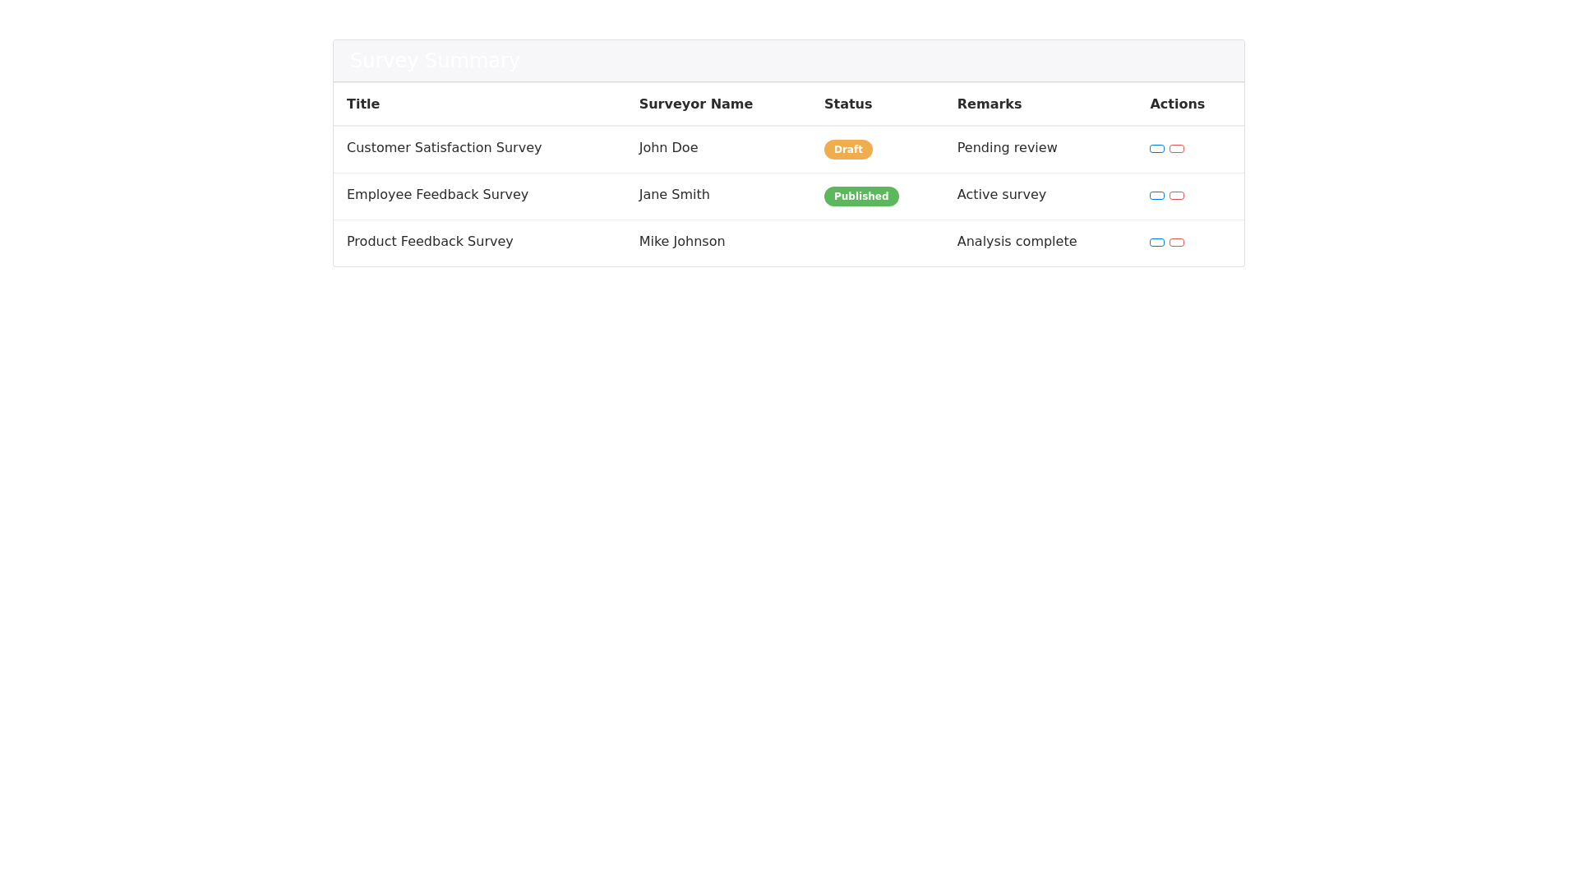Click the Surveyor Name column header
The image size is (1578, 888).
coord(695,104)
